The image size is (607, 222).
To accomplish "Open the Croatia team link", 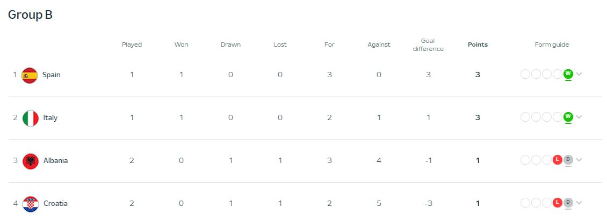I will (55, 204).
